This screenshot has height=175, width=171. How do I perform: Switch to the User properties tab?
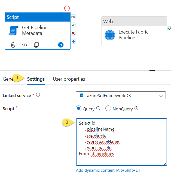69,79
